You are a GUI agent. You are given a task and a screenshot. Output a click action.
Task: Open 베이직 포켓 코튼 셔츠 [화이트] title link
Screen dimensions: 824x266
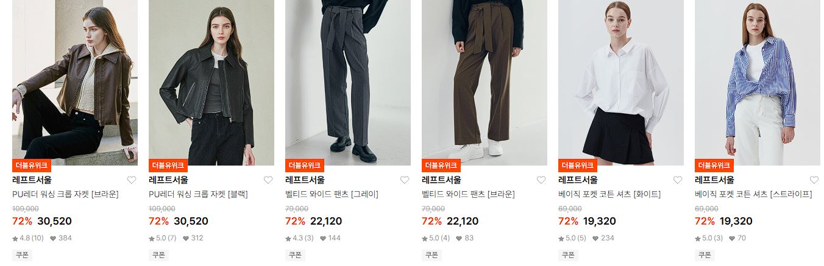click(609, 195)
